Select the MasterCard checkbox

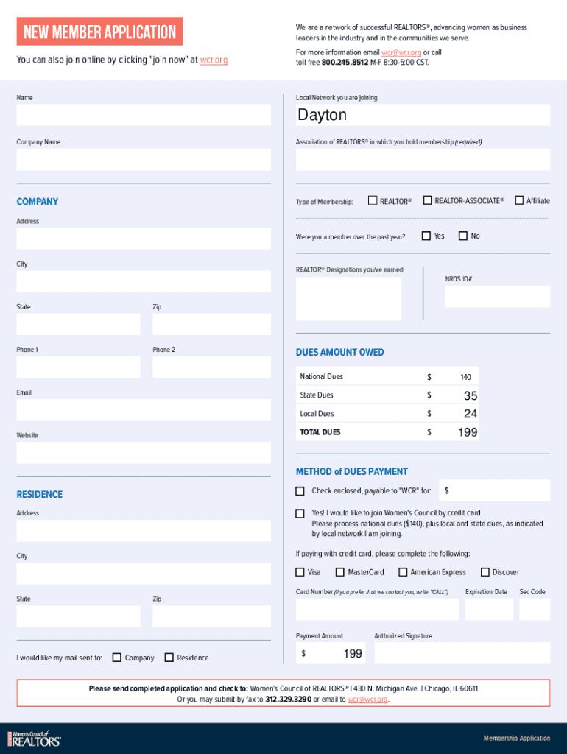[x=340, y=572]
